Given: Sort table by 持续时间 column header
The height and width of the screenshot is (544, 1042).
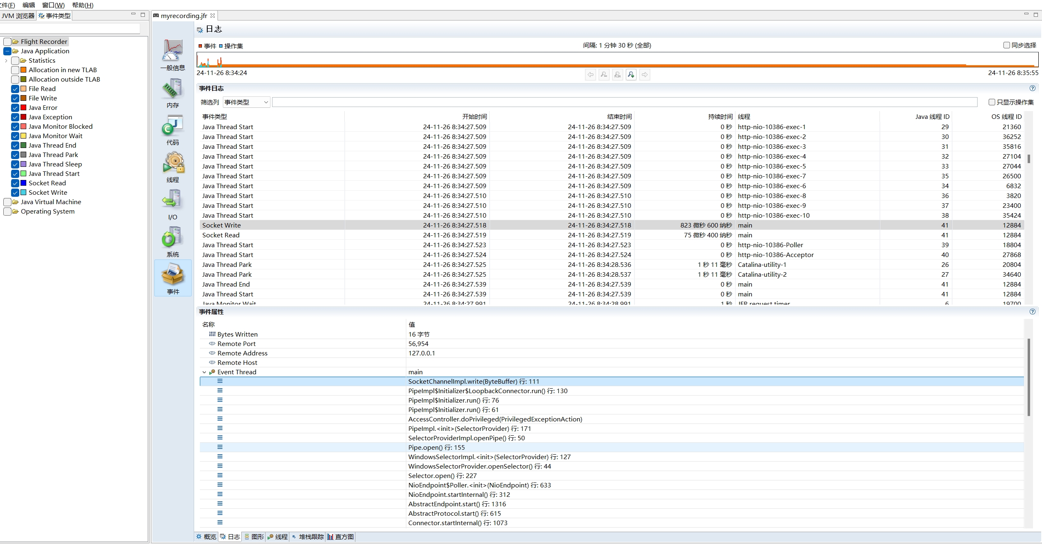Looking at the screenshot, I should tap(685, 116).
